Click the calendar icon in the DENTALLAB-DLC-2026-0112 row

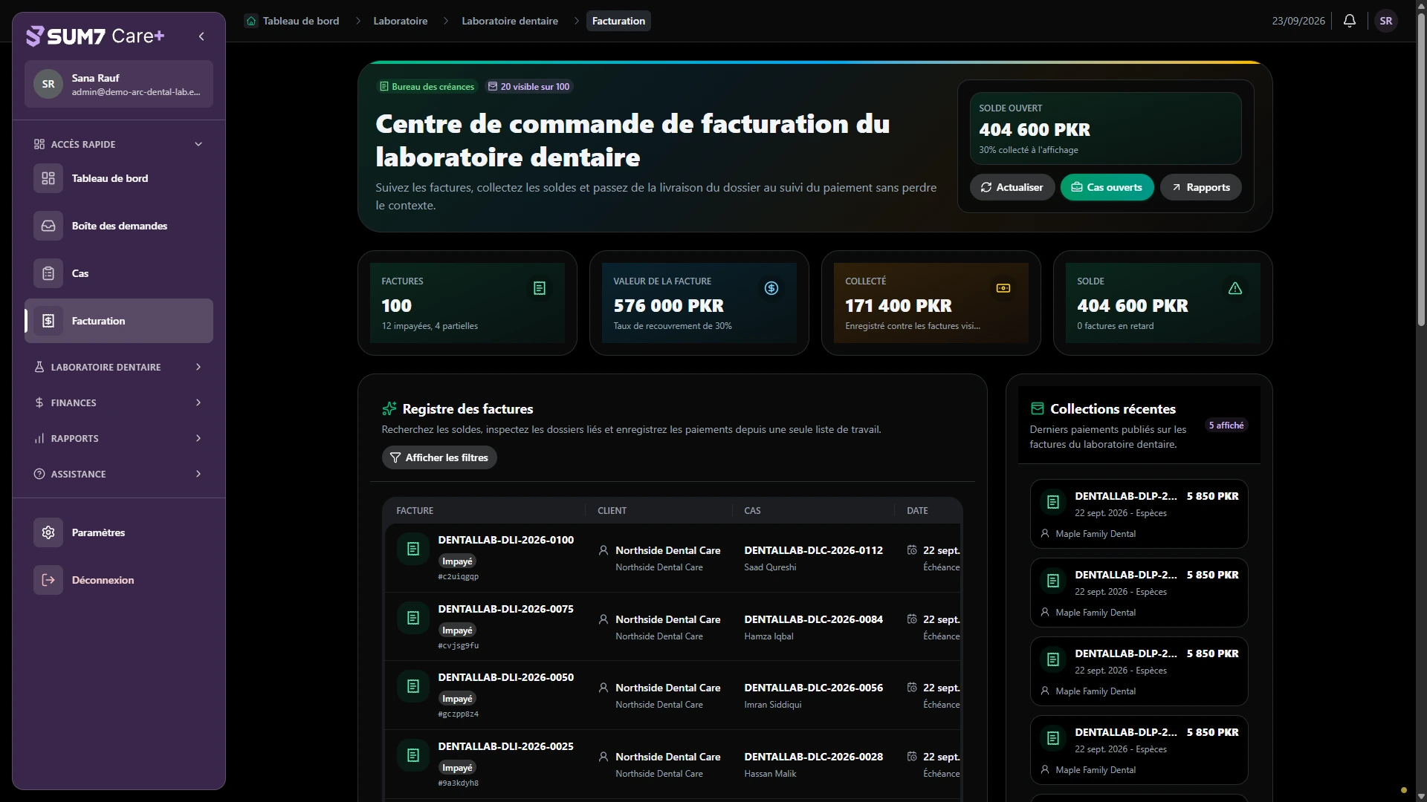point(912,550)
